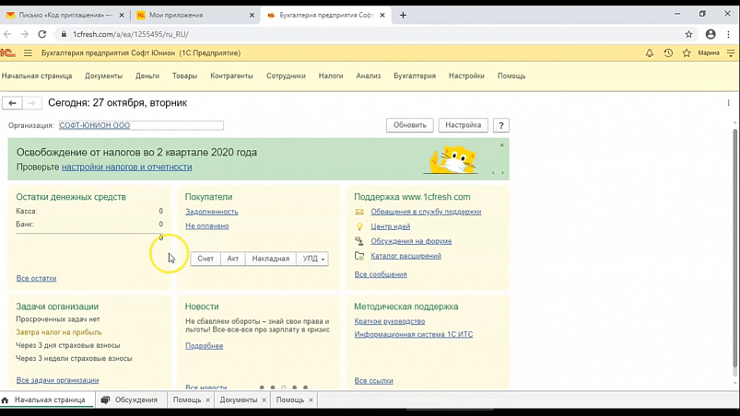Image resolution: width=740 pixels, height=416 pixels.
Task: Select the third news carousel dot
Action: (x=284, y=387)
